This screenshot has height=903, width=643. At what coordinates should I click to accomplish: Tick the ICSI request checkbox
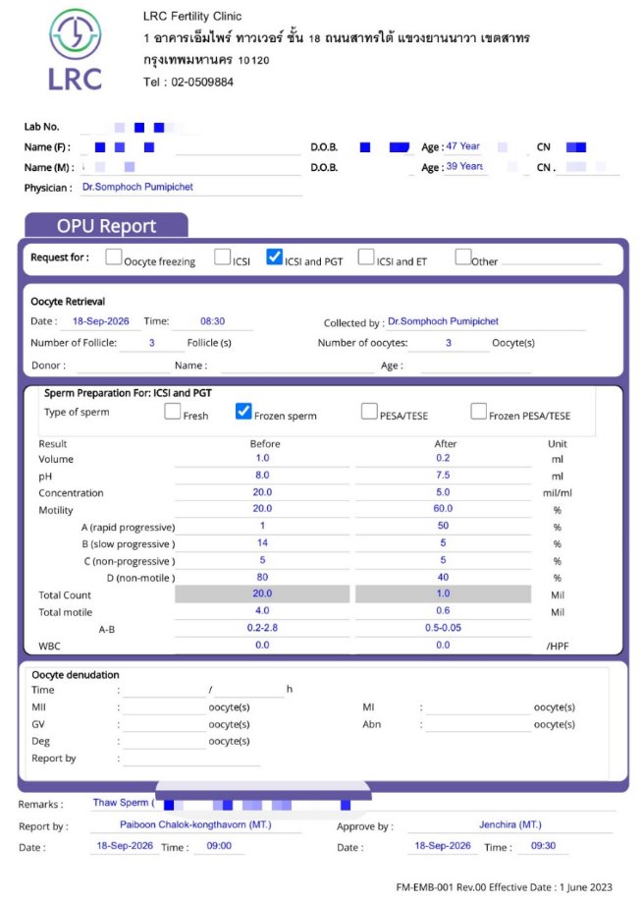[x=222, y=256]
